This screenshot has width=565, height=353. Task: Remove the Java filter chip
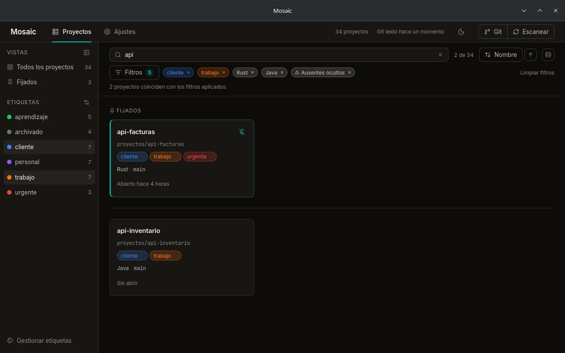(x=282, y=72)
